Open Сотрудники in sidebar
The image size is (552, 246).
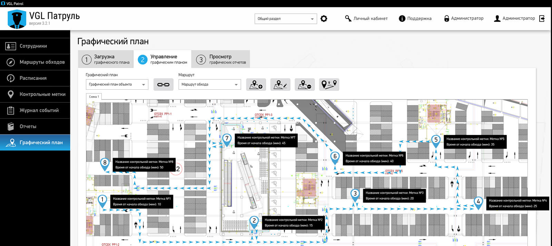point(35,46)
